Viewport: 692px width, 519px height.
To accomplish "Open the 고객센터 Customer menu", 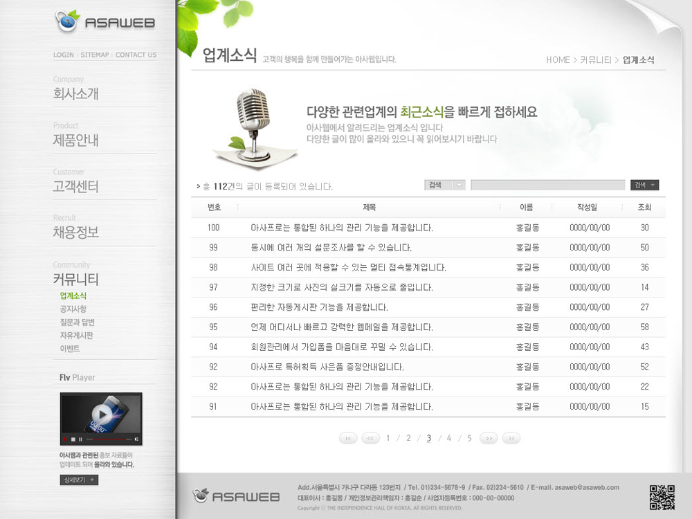I will tap(76, 187).
